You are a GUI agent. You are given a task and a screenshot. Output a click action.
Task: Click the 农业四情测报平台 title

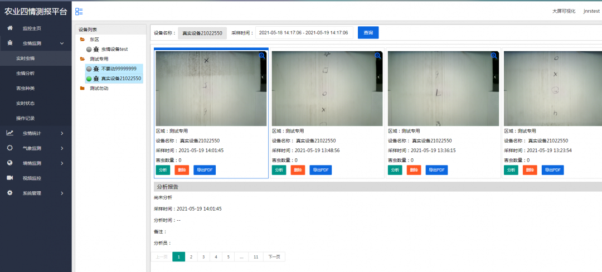click(x=36, y=11)
